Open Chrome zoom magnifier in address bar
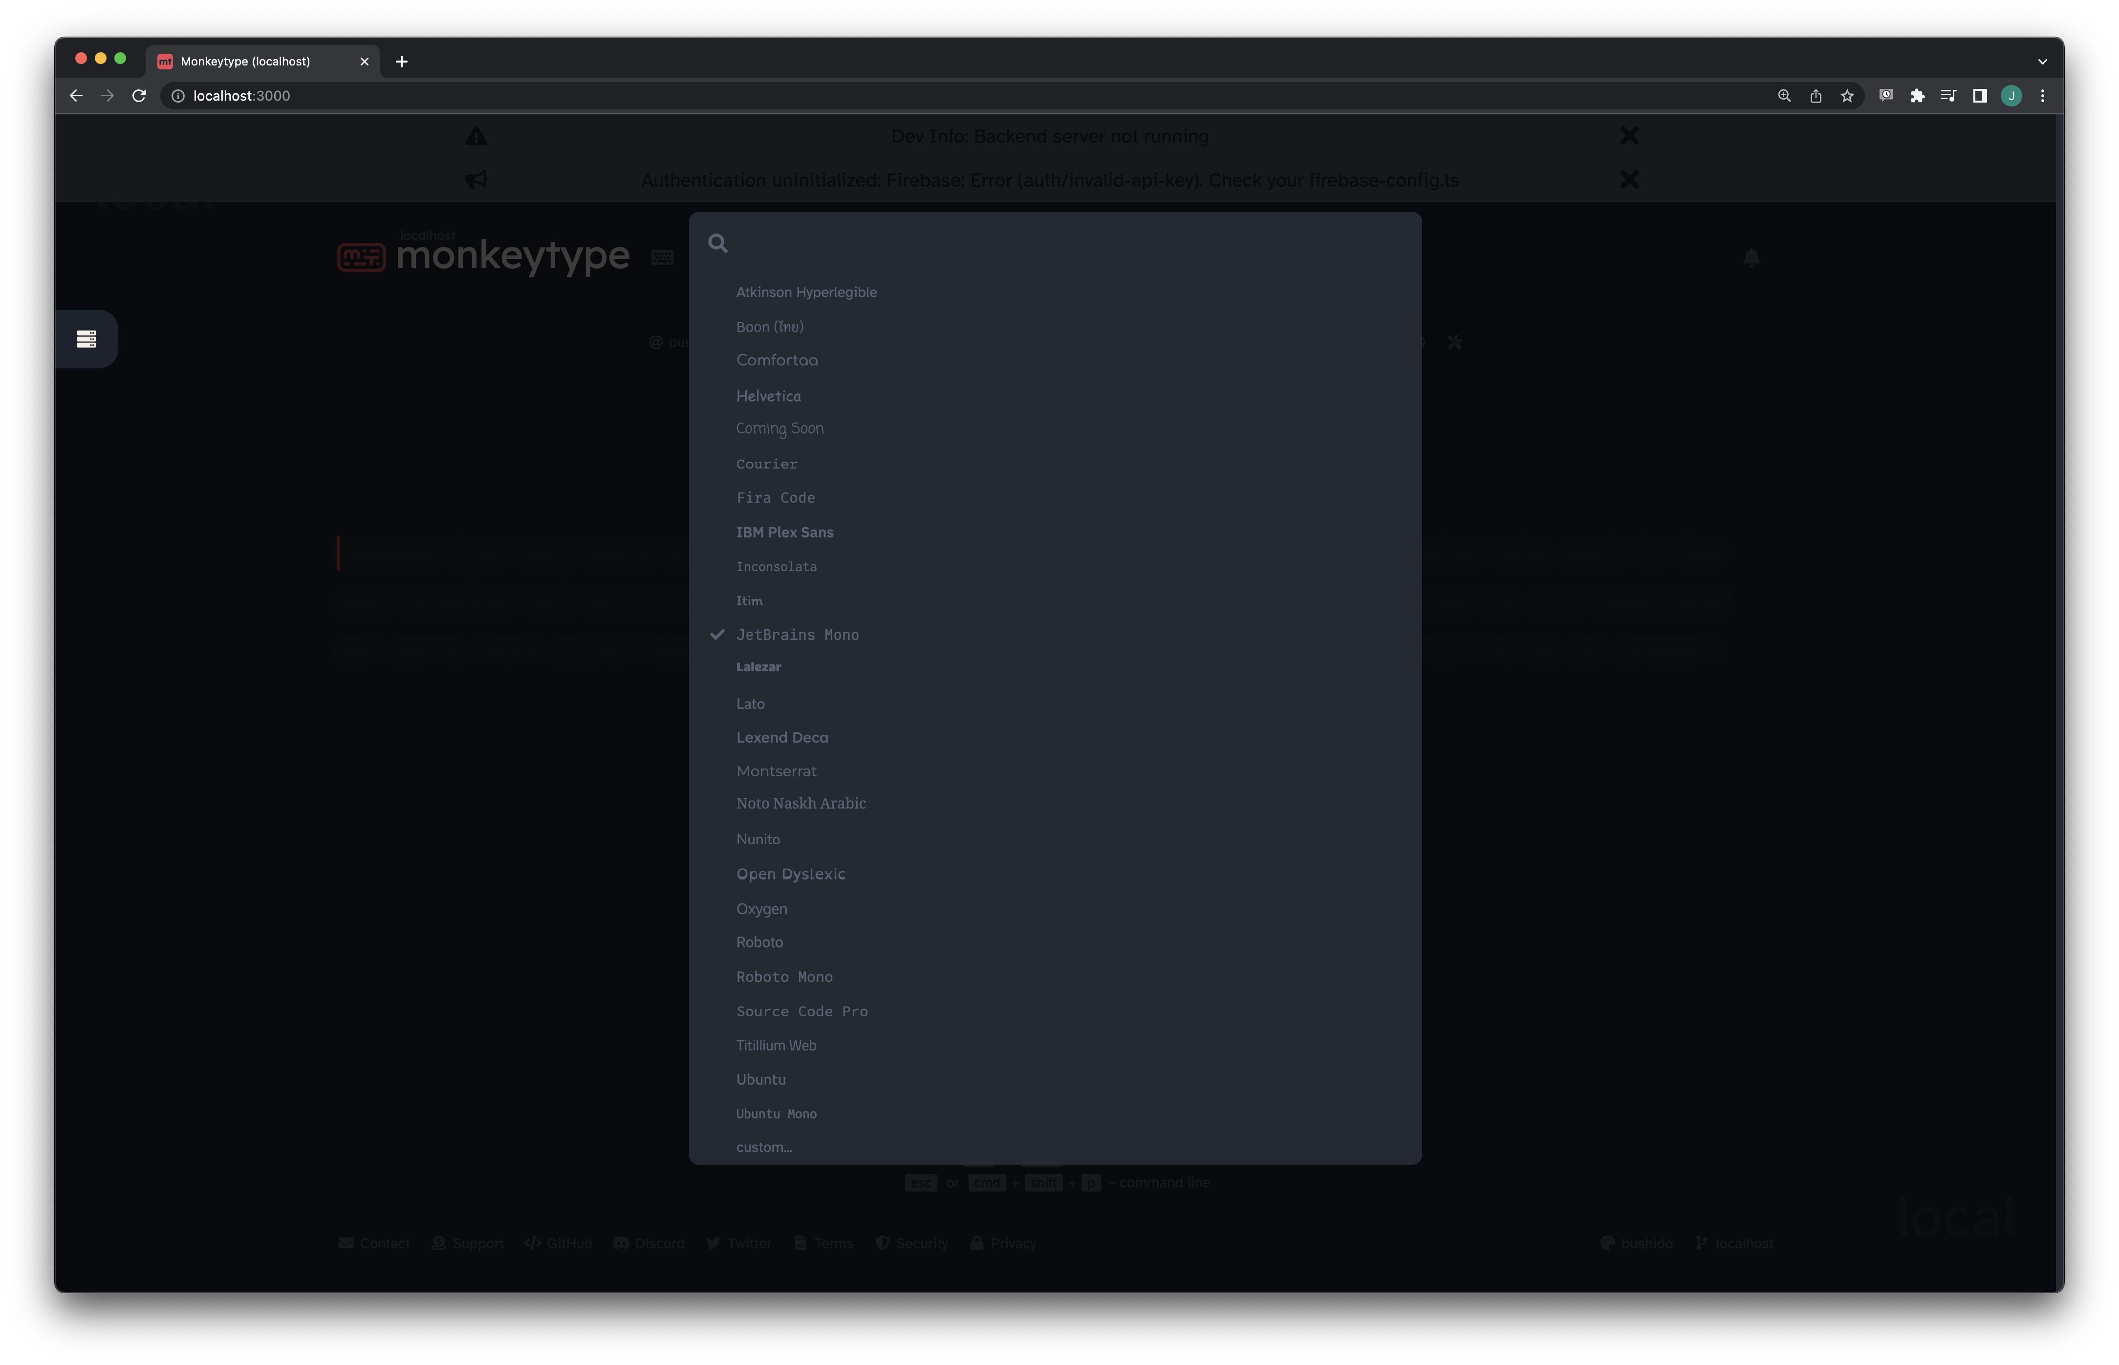This screenshot has height=1365, width=2119. (1784, 96)
